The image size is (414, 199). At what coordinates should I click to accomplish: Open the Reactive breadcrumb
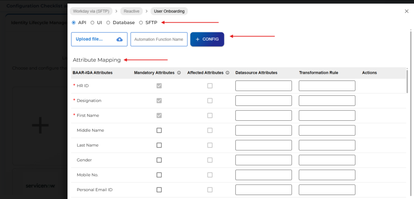(x=131, y=11)
